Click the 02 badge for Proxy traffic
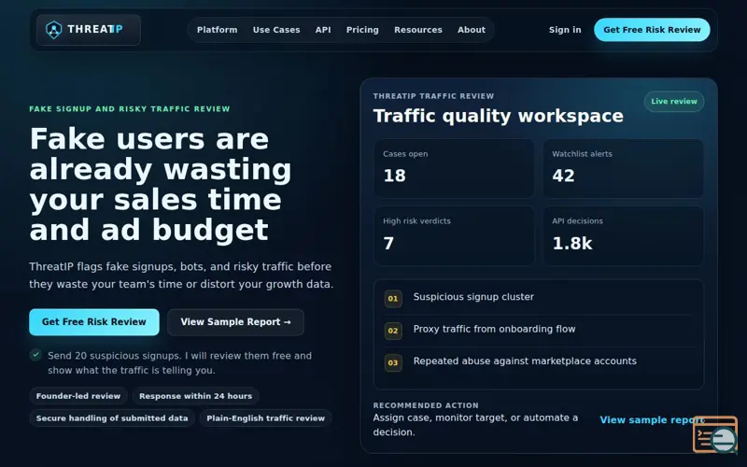Screen dimensions: 747x467 393,331
